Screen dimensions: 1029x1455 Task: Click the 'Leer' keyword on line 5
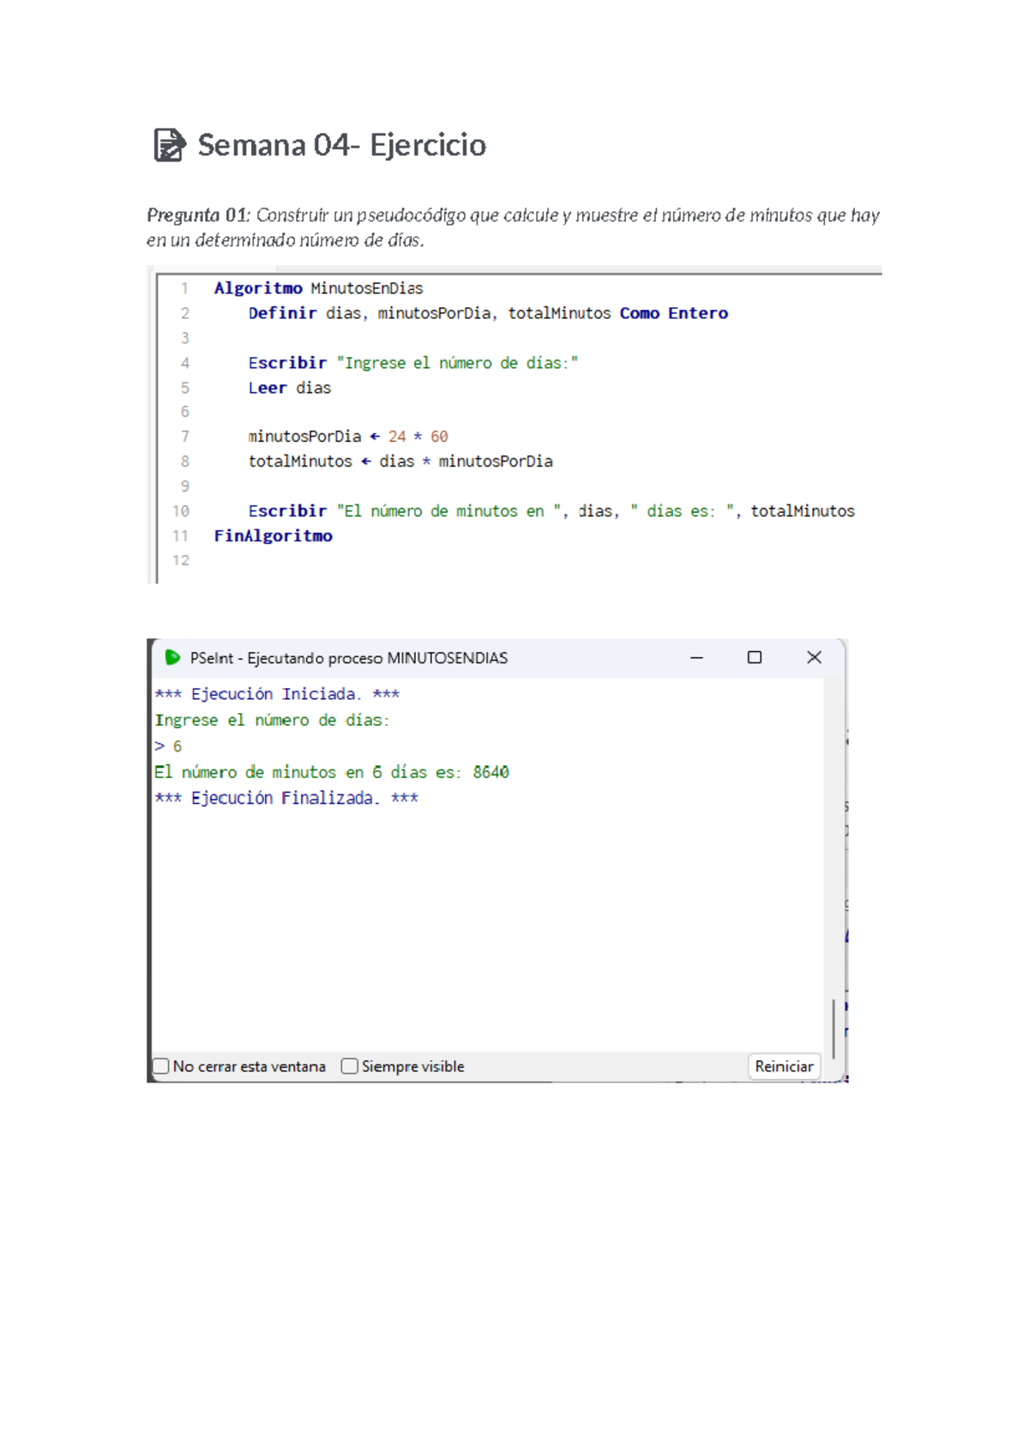(x=267, y=388)
